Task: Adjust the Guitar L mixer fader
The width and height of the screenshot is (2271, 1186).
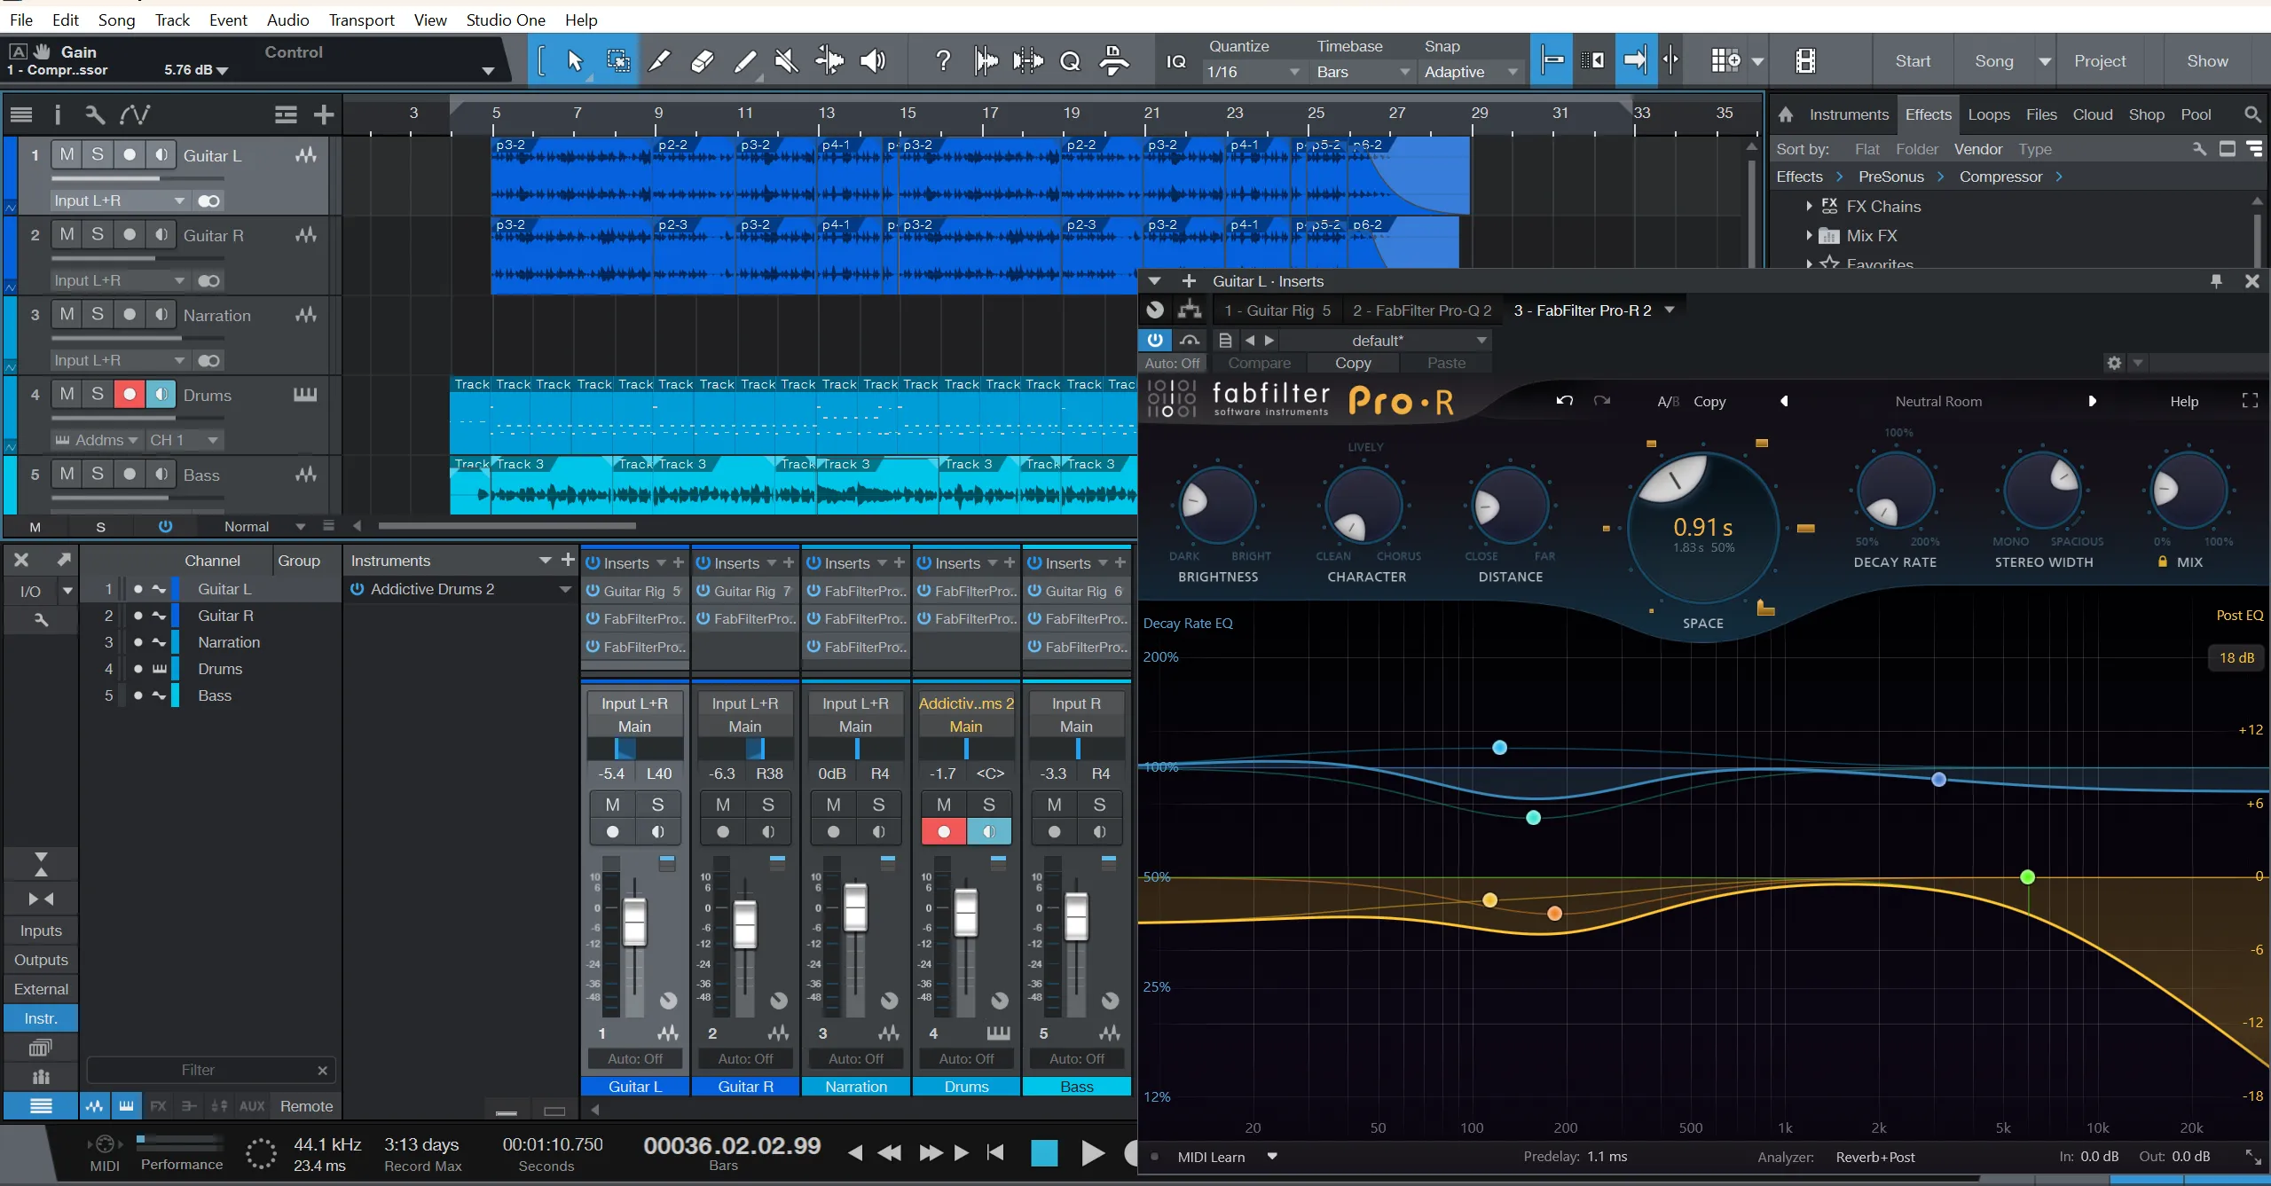Action: pos(634,922)
